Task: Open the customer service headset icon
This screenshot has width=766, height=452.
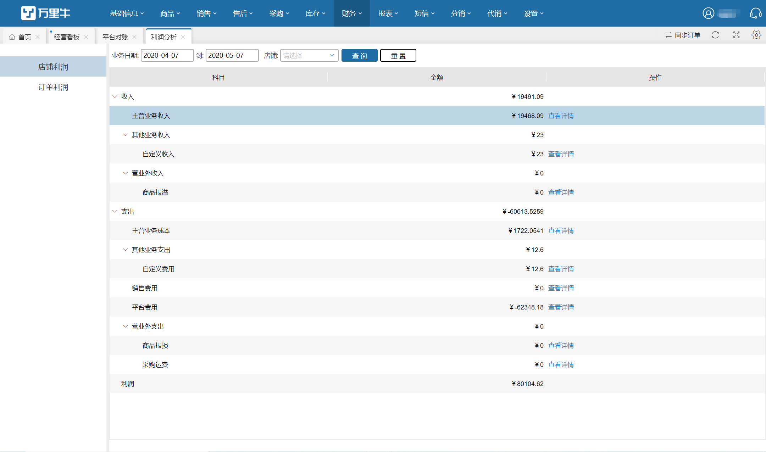Action: [755, 13]
